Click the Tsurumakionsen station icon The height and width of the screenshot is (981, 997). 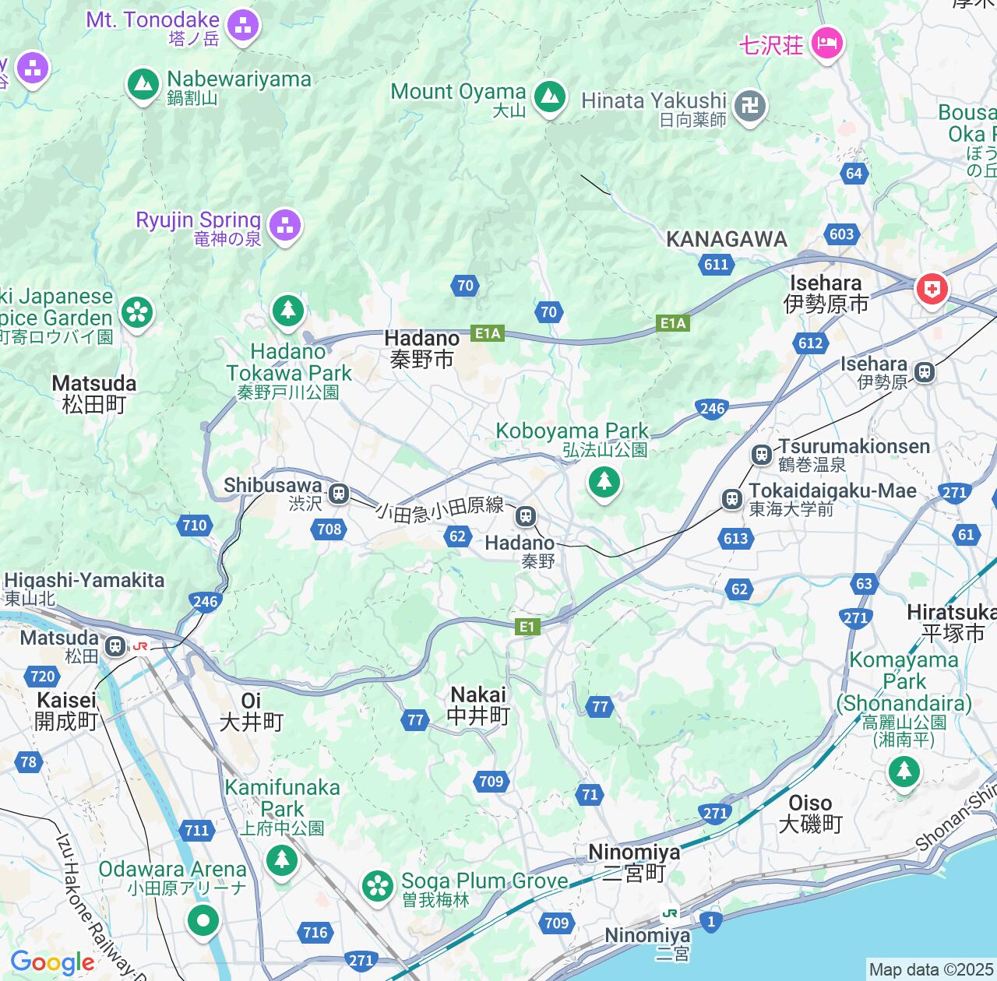[x=762, y=454]
